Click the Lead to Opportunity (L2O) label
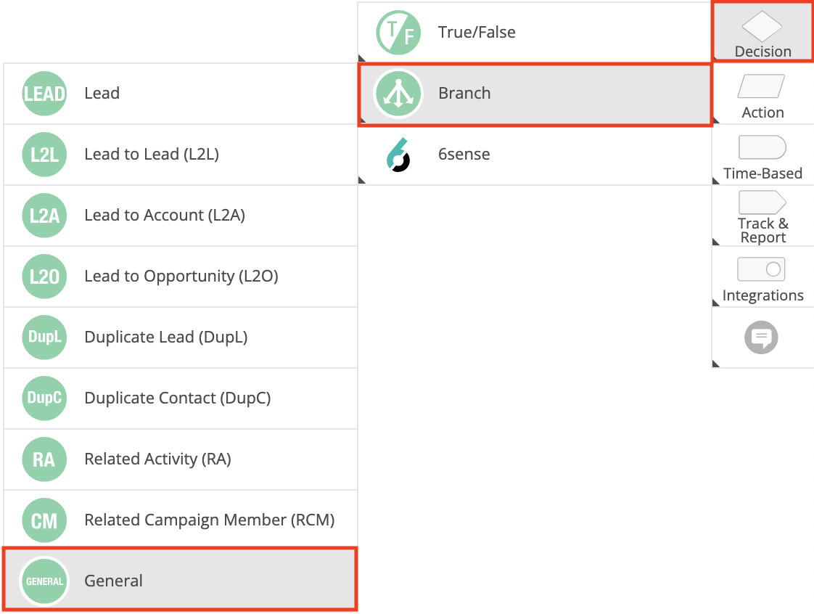 pyautogui.click(x=181, y=277)
